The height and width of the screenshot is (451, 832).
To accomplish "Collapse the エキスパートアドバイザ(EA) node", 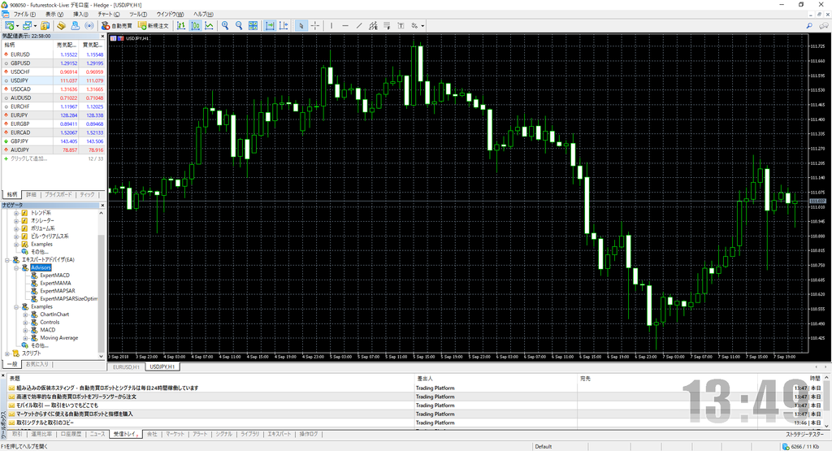I will point(7,260).
